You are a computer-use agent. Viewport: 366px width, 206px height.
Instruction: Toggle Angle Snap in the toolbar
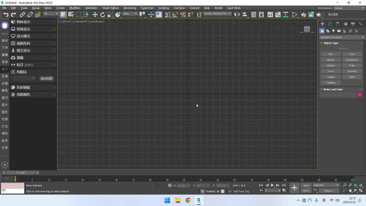click(x=175, y=15)
